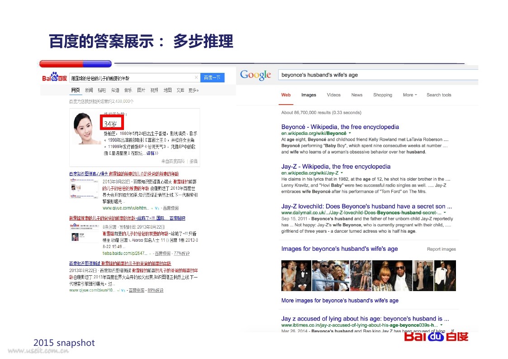Click the 报错 link in the answer card
Image resolution: width=508 pixels, height=359 pixels.
pos(194,161)
